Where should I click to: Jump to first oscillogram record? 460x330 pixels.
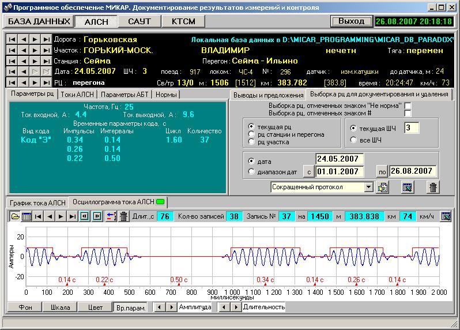tap(38, 216)
